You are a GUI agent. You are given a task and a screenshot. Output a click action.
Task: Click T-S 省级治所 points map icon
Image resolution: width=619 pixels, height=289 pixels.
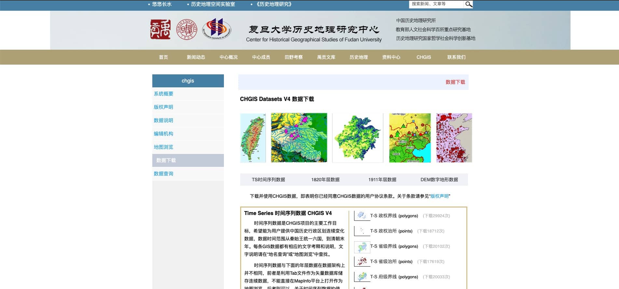(362, 261)
